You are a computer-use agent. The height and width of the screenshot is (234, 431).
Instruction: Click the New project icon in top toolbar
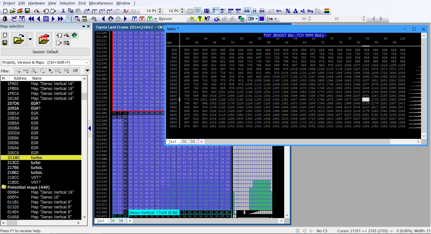pos(5,11)
